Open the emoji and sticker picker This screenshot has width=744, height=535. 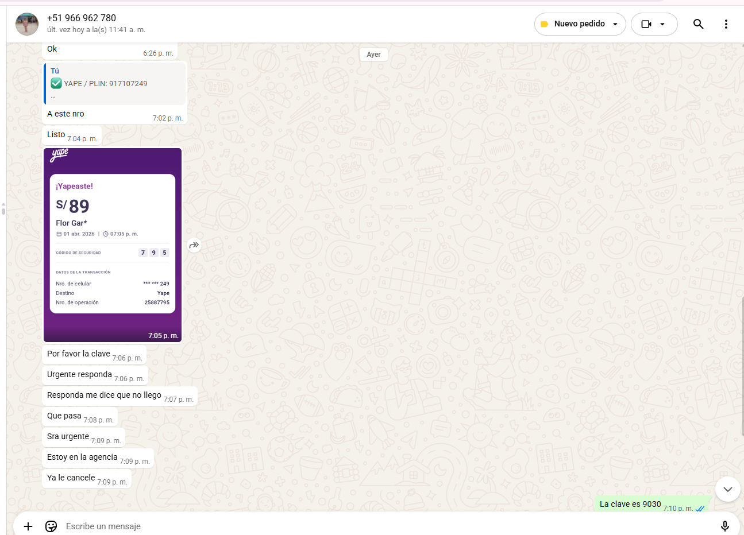51,526
